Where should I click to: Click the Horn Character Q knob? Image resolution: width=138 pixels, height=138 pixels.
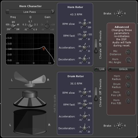tap(30, 26)
